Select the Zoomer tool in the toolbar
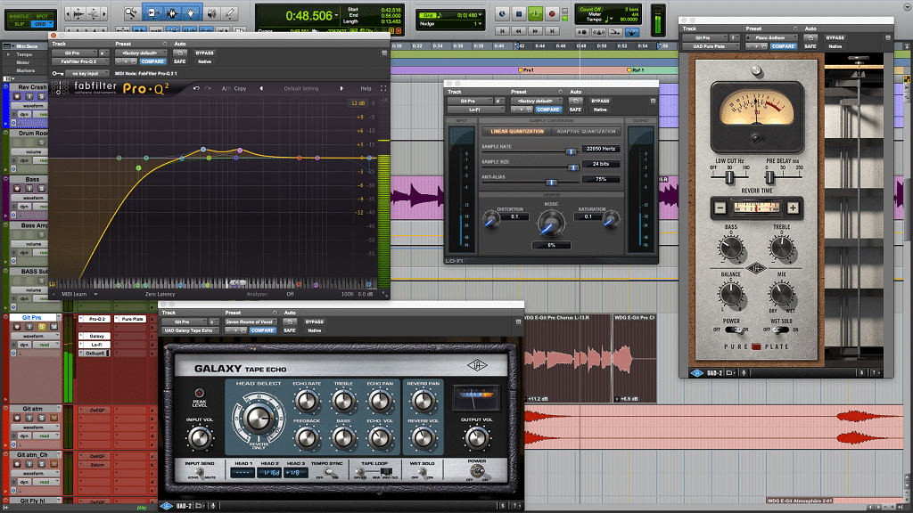913x513 pixels. (x=132, y=12)
